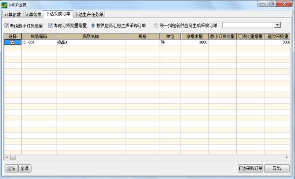Viewport: 295px width, 179px height.
Task: Click the 单位 column header
Action: [170, 36]
